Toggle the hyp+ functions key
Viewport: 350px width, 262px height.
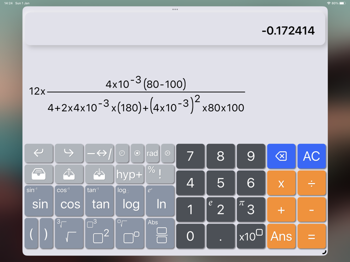pos(129,174)
